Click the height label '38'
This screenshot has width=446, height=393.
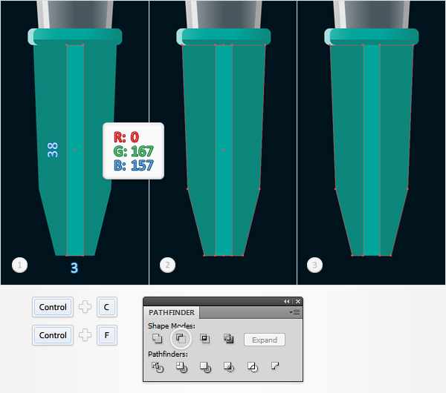coord(53,150)
